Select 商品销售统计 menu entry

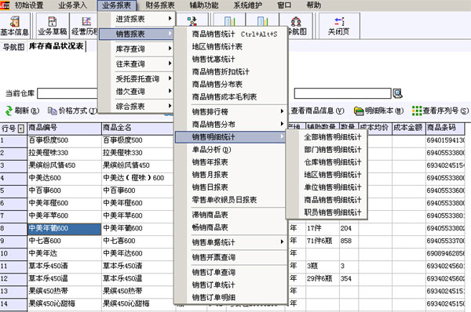(x=230, y=34)
